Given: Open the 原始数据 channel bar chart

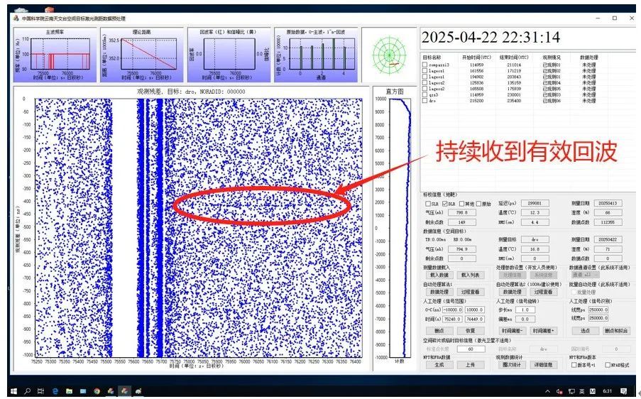Looking at the screenshot, I should tap(316, 55).
